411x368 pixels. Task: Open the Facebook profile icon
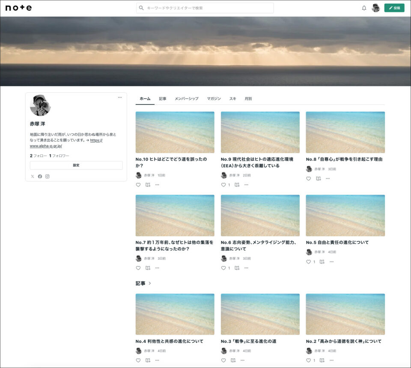point(40,176)
